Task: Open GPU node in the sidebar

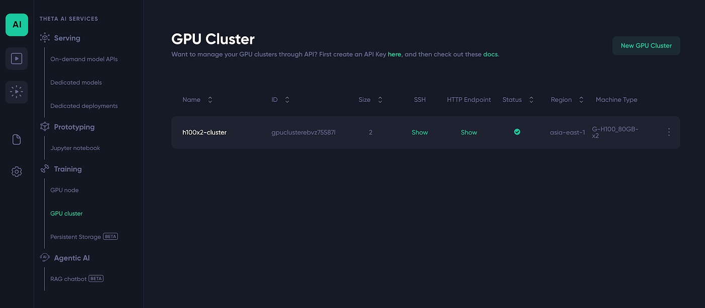Action: click(64, 190)
